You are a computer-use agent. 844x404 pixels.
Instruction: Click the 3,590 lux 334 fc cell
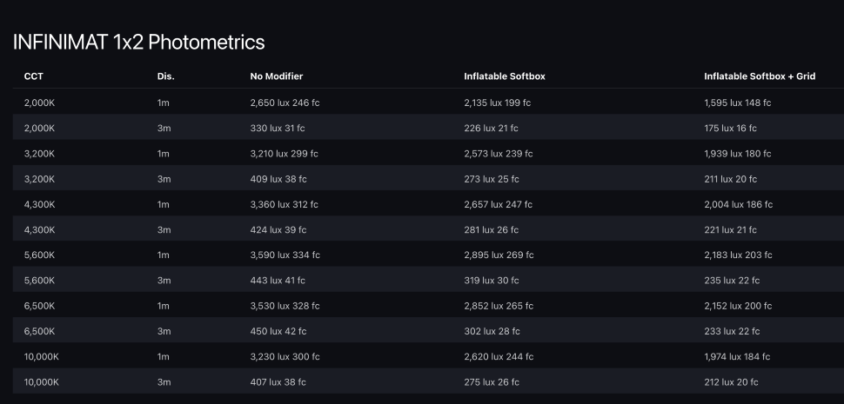coord(285,255)
